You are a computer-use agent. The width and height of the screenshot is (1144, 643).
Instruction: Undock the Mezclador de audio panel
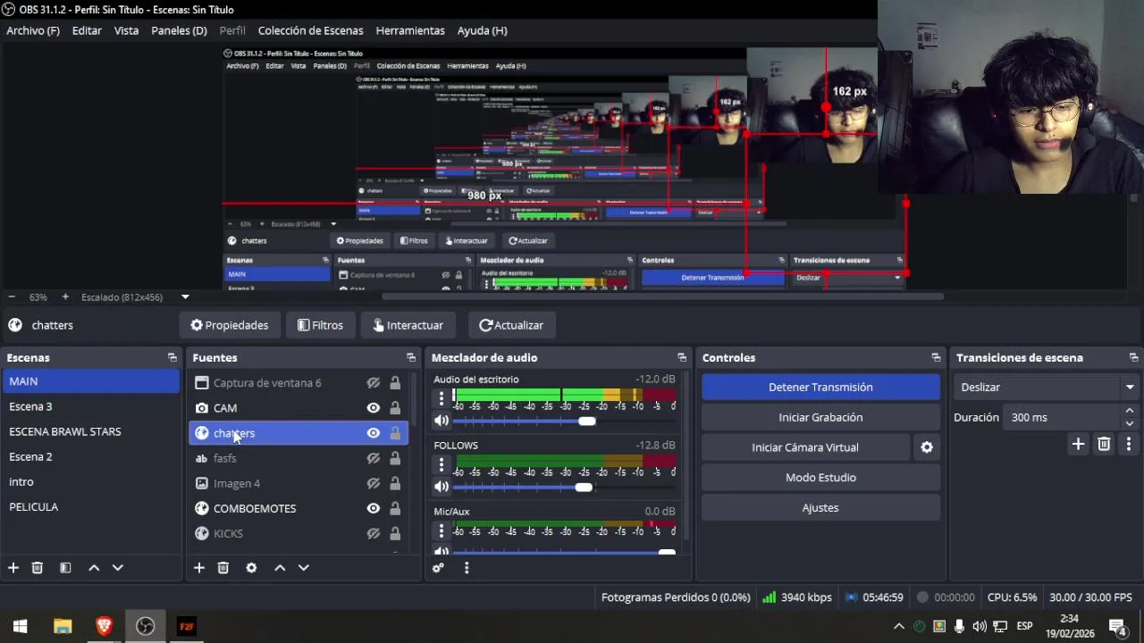682,357
